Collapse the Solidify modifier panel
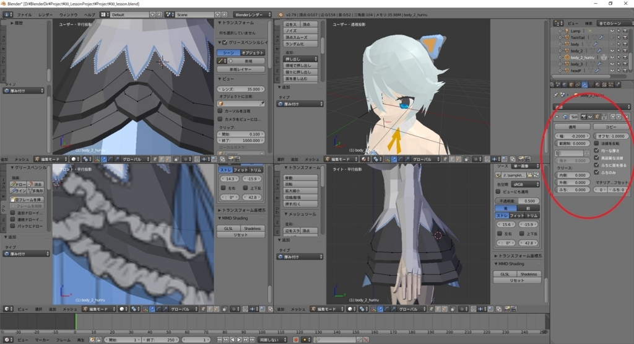The height and width of the screenshot is (344, 634). point(557,117)
